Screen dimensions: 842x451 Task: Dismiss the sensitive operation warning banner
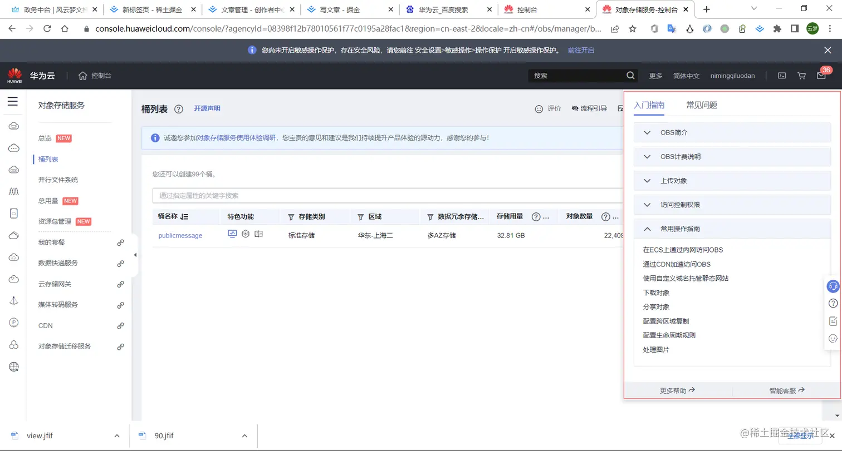pos(828,50)
